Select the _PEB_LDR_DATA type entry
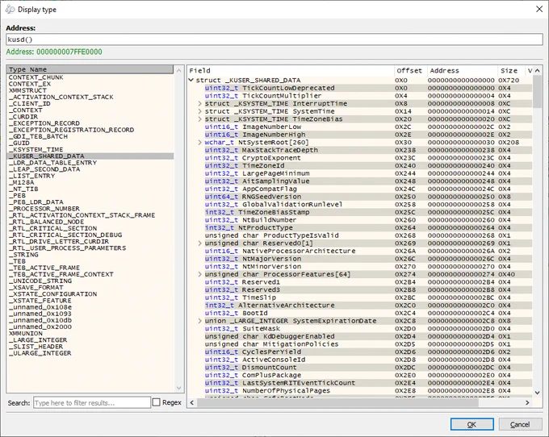Screen dimensions: 549x437 90,202
